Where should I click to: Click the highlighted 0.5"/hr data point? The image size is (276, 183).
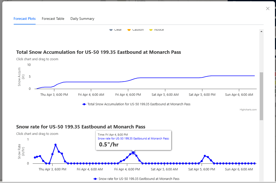(133, 153)
